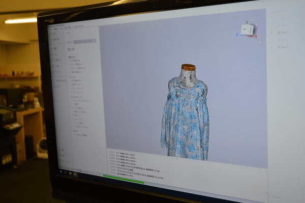Image resolution: width=305 pixels, height=203 pixels.
Task: Click the green Y axis label
Action: (247, 22)
